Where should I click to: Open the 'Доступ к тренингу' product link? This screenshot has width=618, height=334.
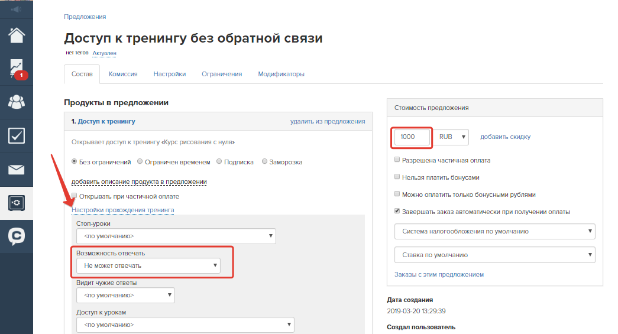[x=106, y=121]
